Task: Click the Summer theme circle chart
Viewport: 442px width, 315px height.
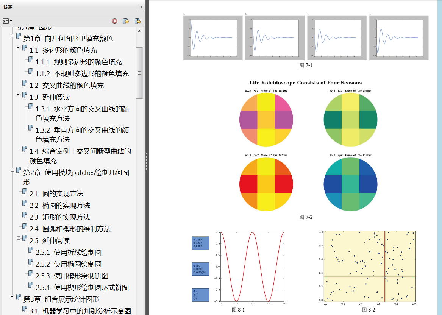Action: (x=350, y=120)
